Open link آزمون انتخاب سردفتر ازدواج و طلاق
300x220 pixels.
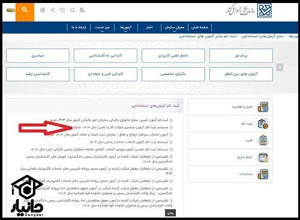112,134
